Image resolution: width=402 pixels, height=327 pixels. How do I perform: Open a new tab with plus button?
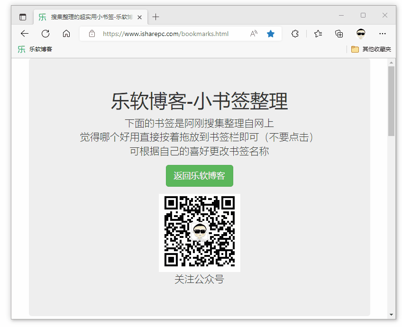tap(155, 17)
